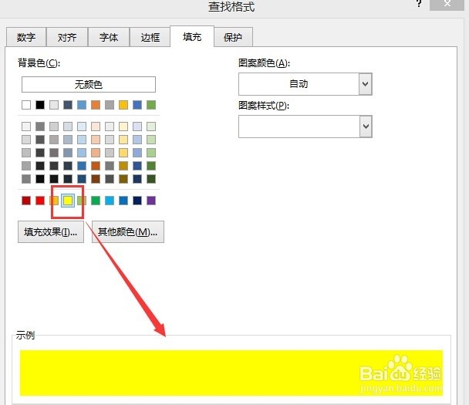Choose the darkest brown-orange shade swatch
The image size is (469, 405).
coord(96,179)
